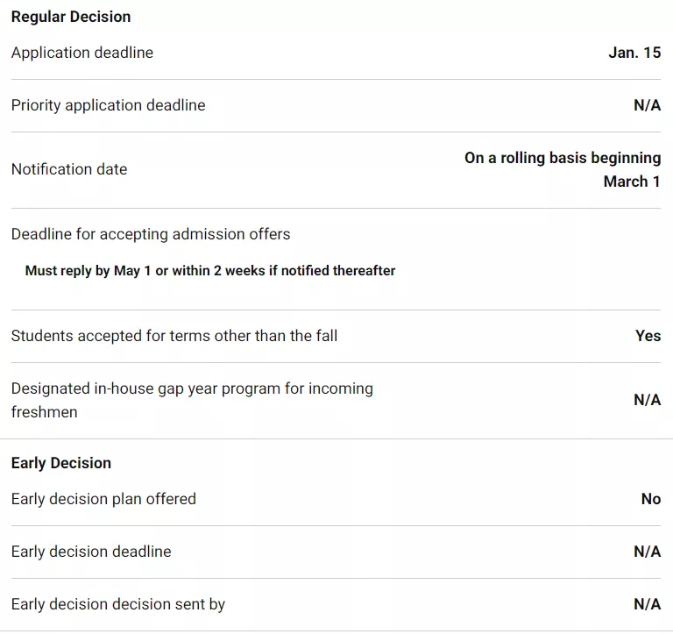Click the Jan. 15 deadline value

634,53
